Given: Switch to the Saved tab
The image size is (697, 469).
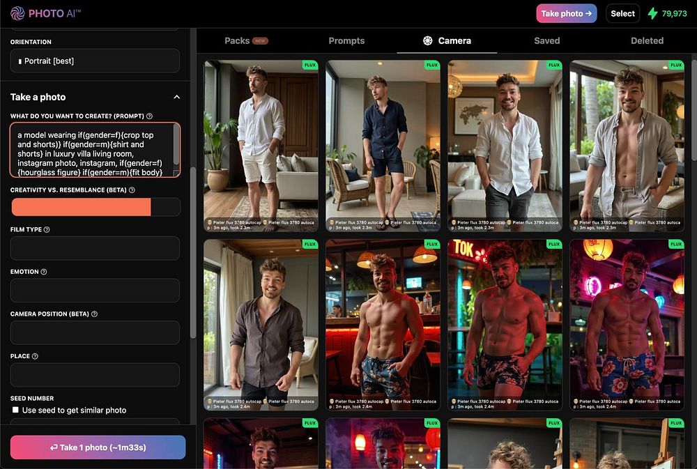Looking at the screenshot, I should pyautogui.click(x=546, y=40).
